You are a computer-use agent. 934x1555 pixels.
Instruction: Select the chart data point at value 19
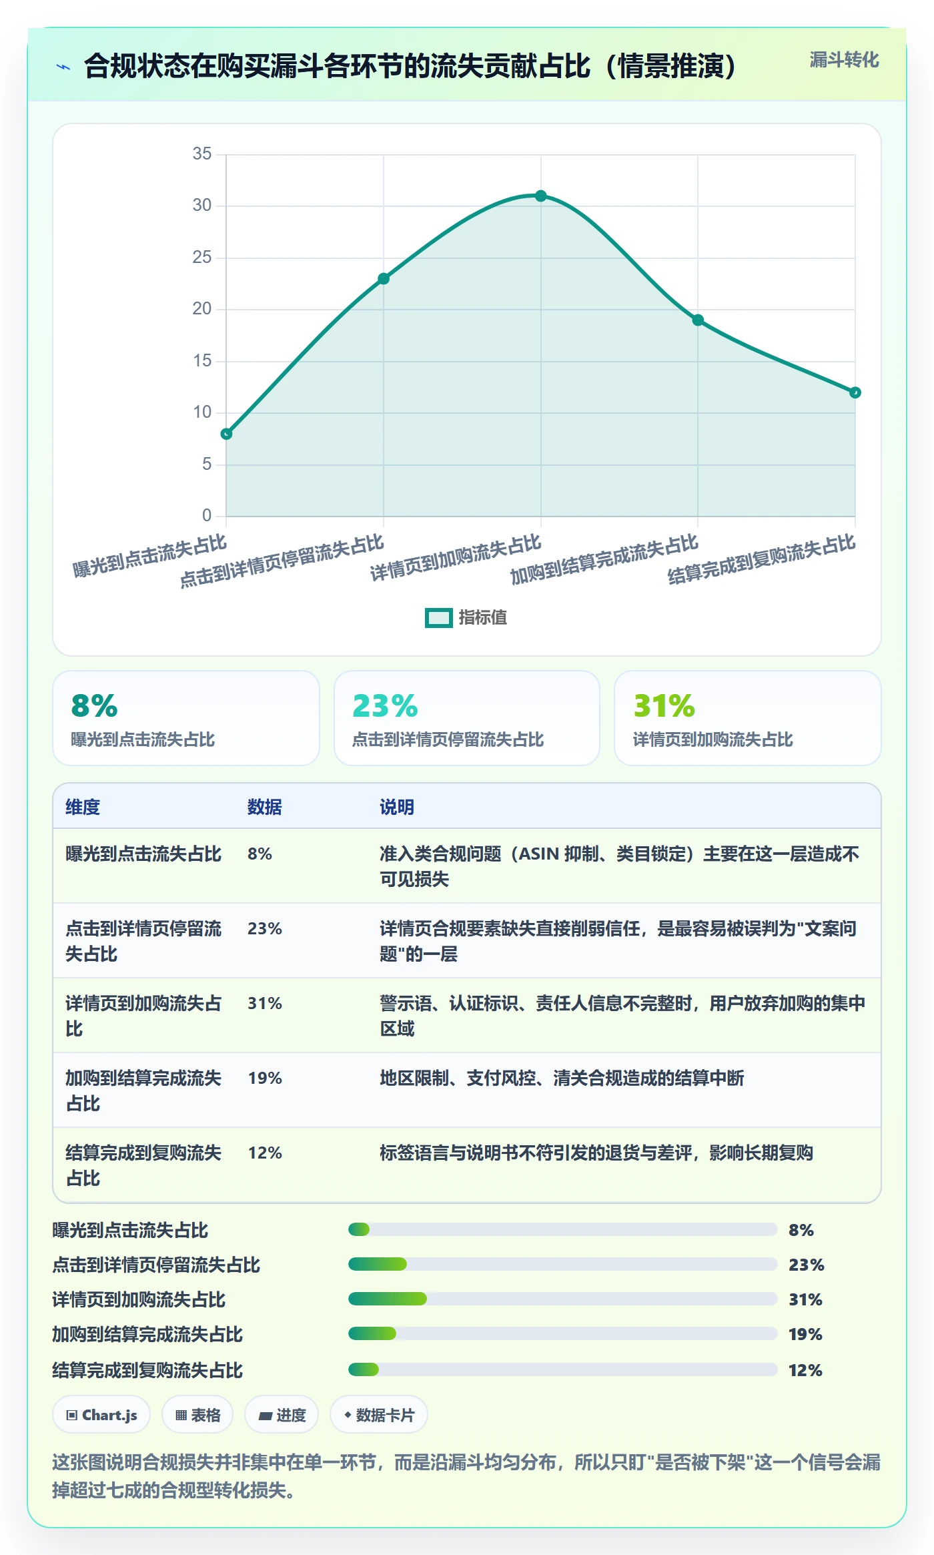(x=698, y=320)
